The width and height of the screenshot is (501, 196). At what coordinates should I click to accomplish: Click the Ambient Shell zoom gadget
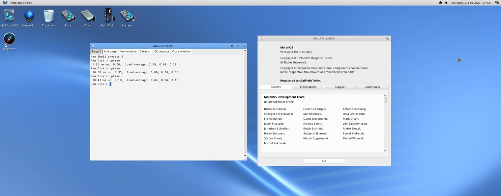point(238,46)
